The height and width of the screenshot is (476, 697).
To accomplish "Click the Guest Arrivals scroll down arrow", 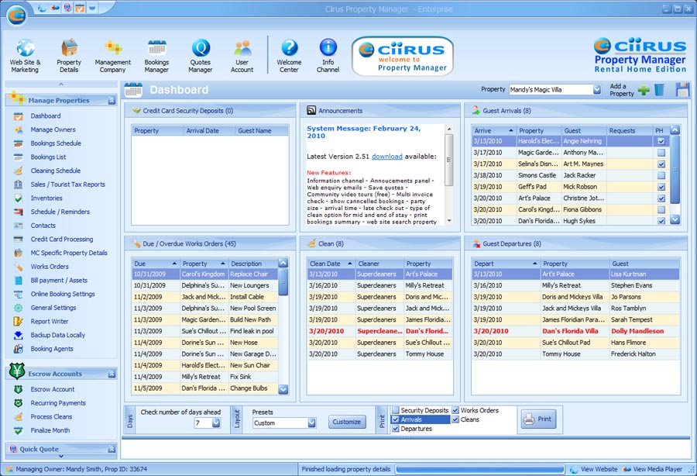I will click(675, 219).
